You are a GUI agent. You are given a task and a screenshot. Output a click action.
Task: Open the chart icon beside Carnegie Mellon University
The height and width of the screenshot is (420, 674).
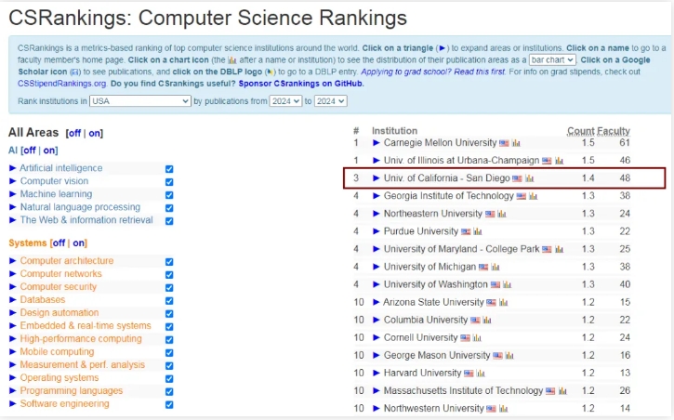pyautogui.click(x=516, y=143)
